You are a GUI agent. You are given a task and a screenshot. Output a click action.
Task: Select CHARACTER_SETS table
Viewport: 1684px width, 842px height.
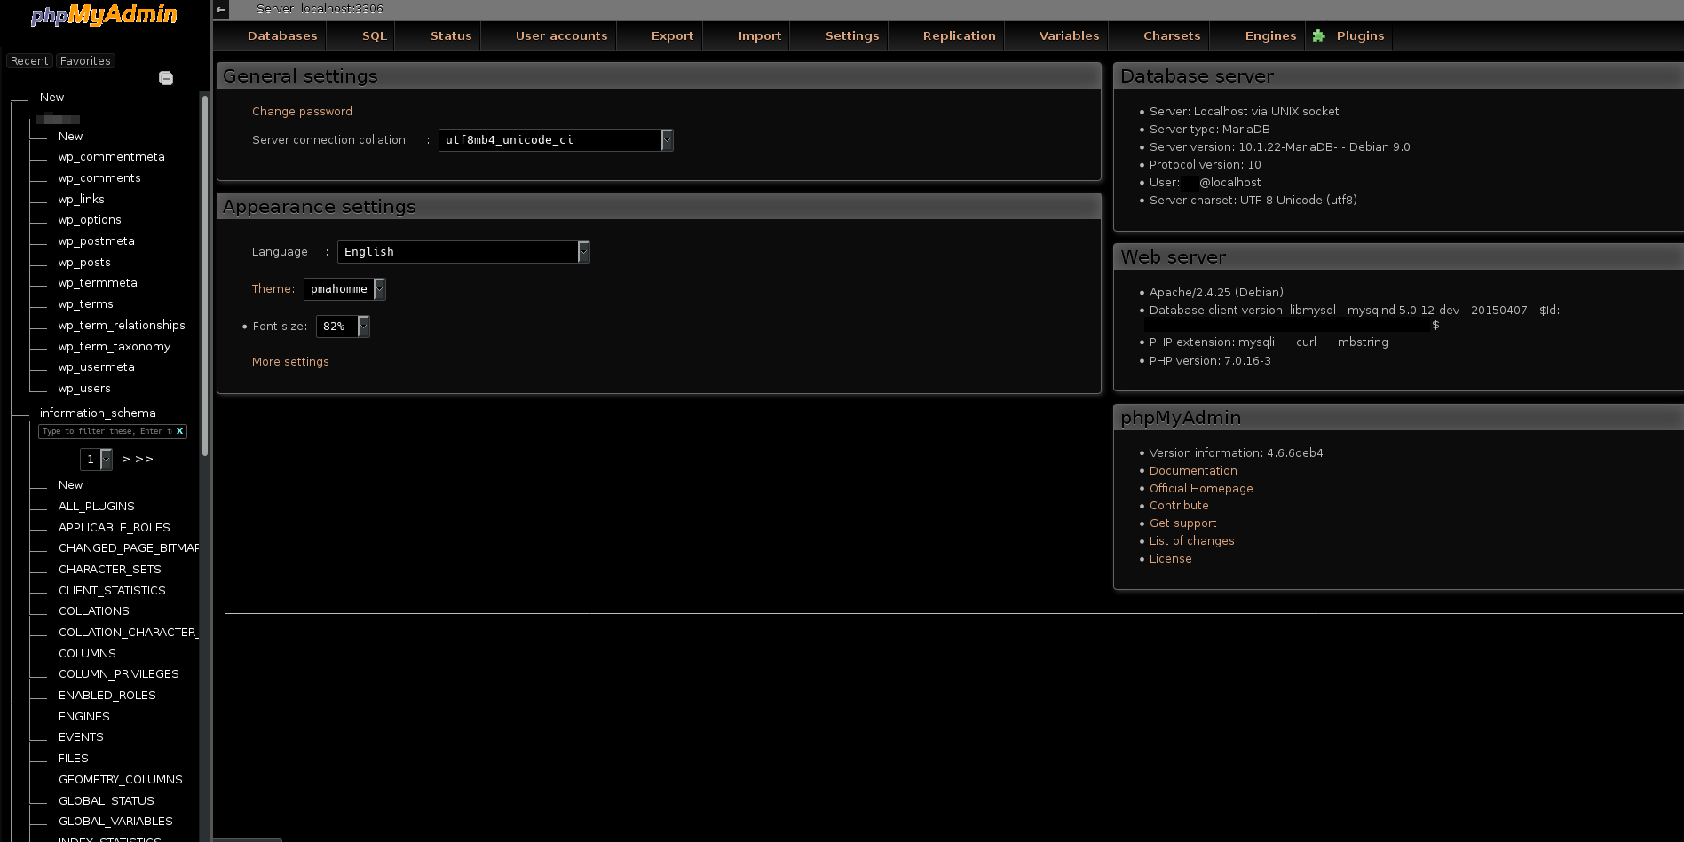[110, 570]
